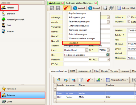Choose Rechnung erzeugen

[x=78, y=30]
